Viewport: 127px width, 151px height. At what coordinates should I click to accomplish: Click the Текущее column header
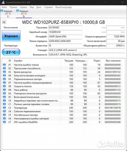pos(67,61)
